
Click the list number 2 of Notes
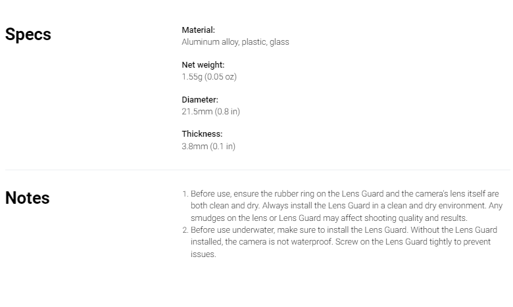185,230
